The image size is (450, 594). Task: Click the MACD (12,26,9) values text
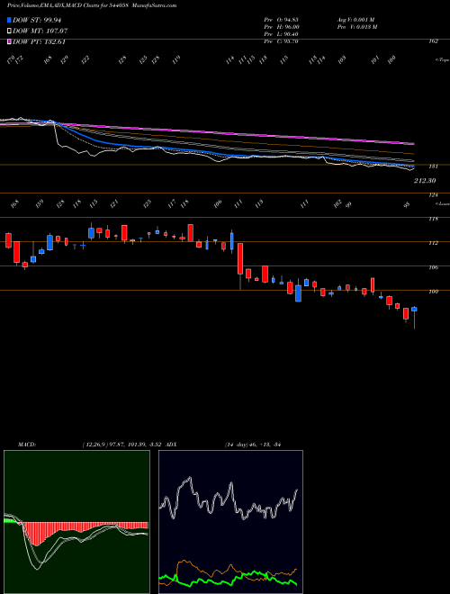122,444
